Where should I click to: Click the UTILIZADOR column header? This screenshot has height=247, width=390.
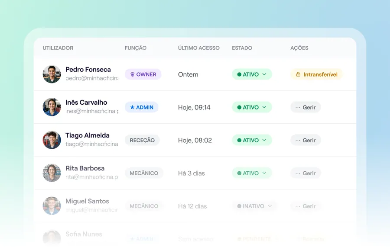[x=58, y=48]
